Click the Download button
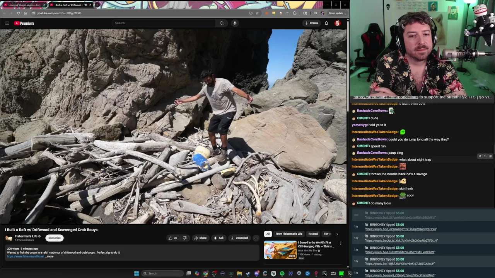 click(x=239, y=238)
